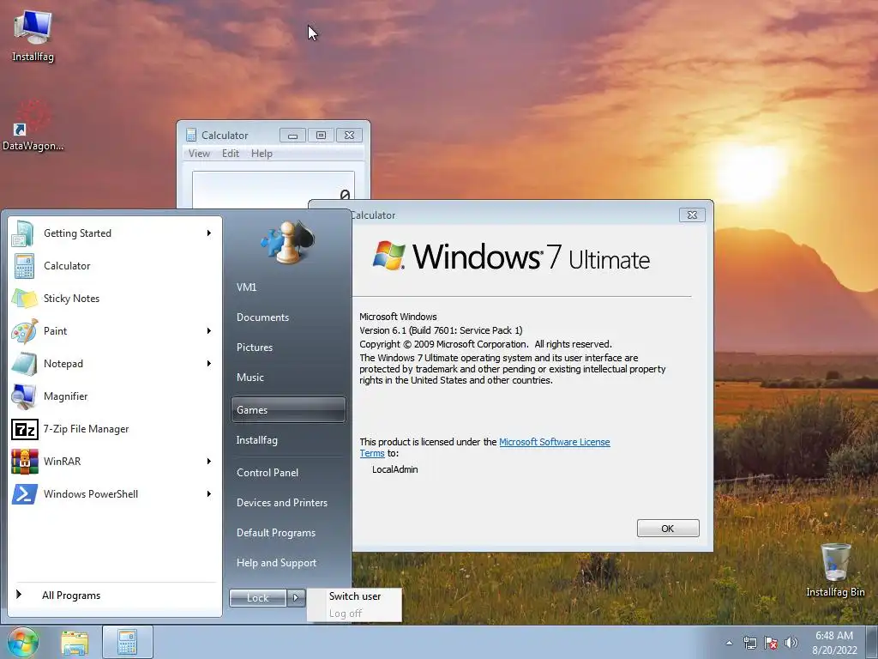This screenshot has height=659, width=878.
Task: Open Music from the Start menu
Action: [x=288, y=378]
